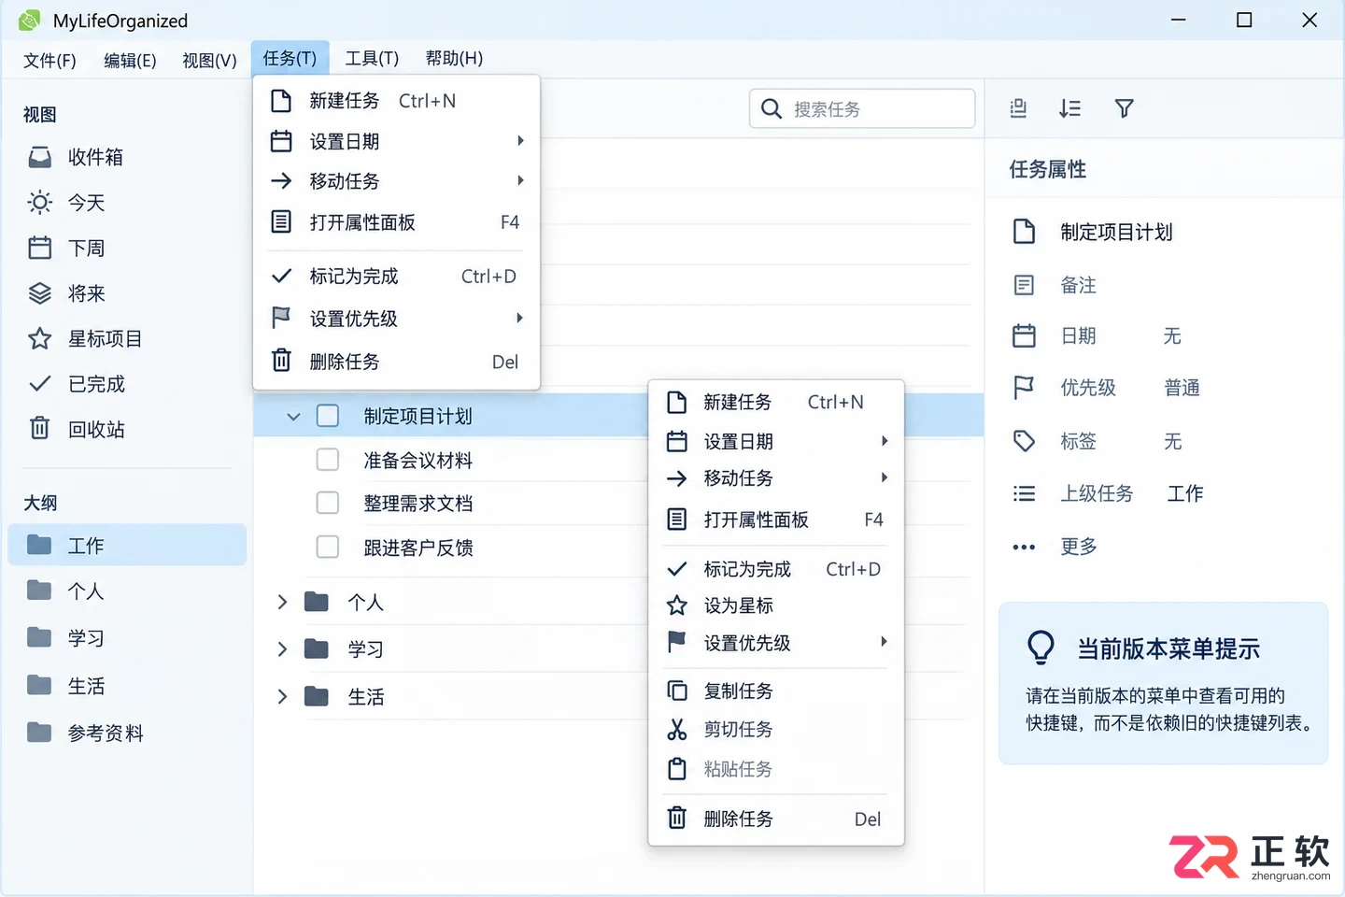Choose 复制任务 in the context menu
The image size is (1345, 897).
(x=776, y=691)
